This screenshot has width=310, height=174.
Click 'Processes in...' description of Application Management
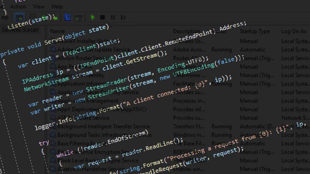190,101
